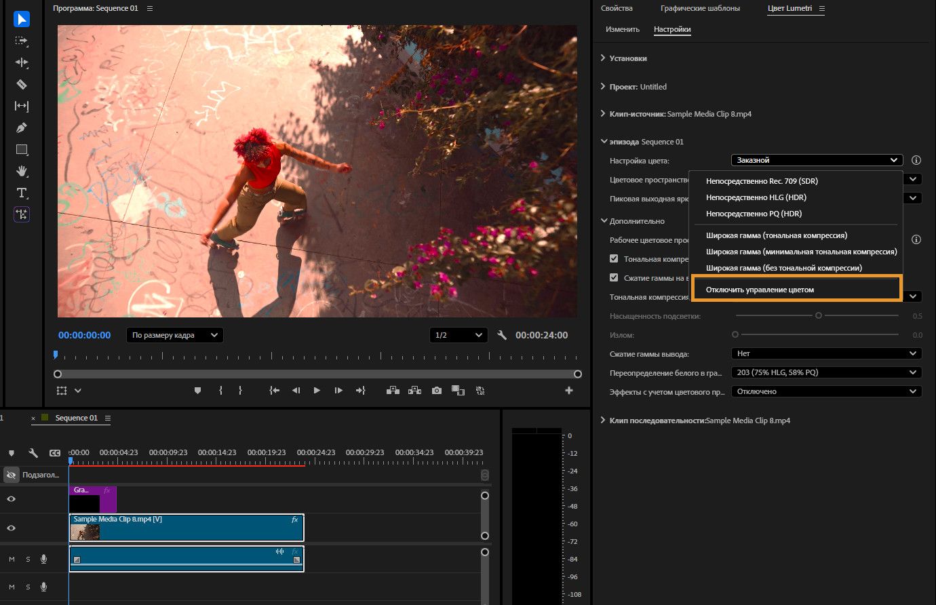Open the Графические шаблоны panel tab

(700, 8)
